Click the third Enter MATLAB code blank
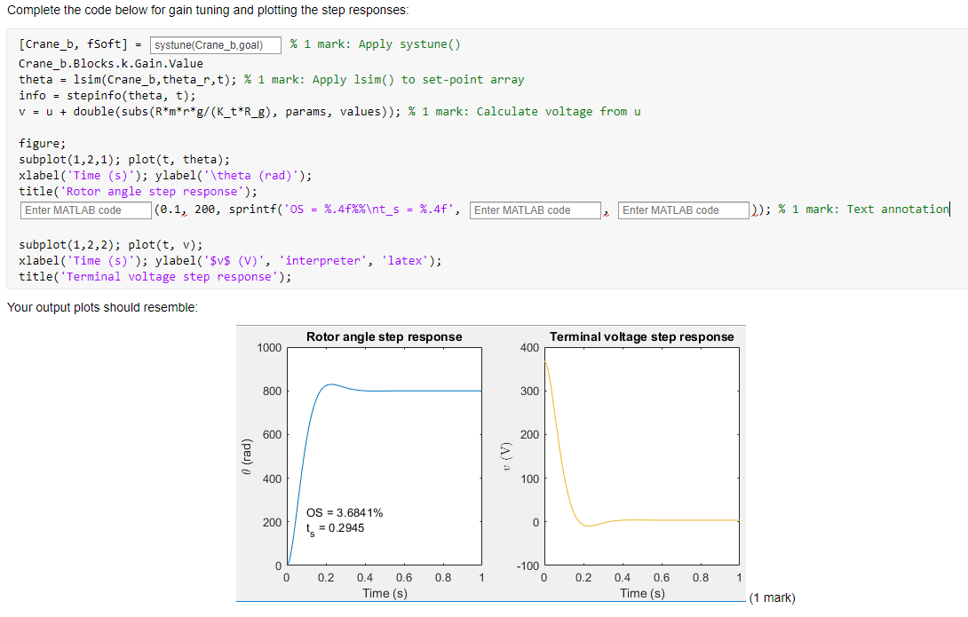Viewport: 968px width, 617px height. click(683, 210)
